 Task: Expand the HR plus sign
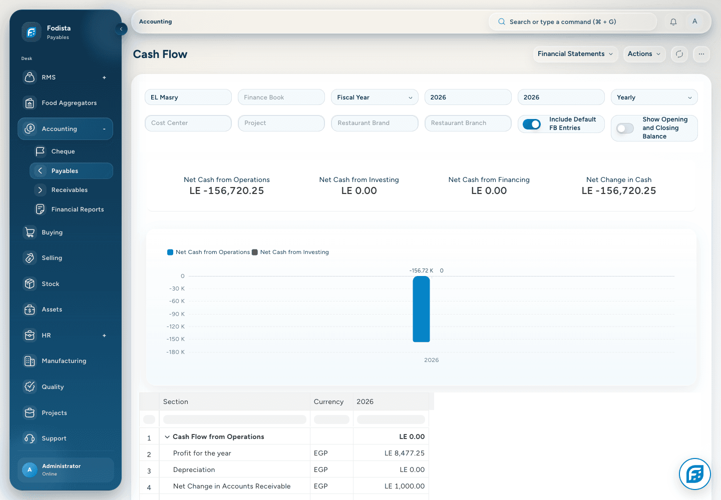tap(104, 335)
